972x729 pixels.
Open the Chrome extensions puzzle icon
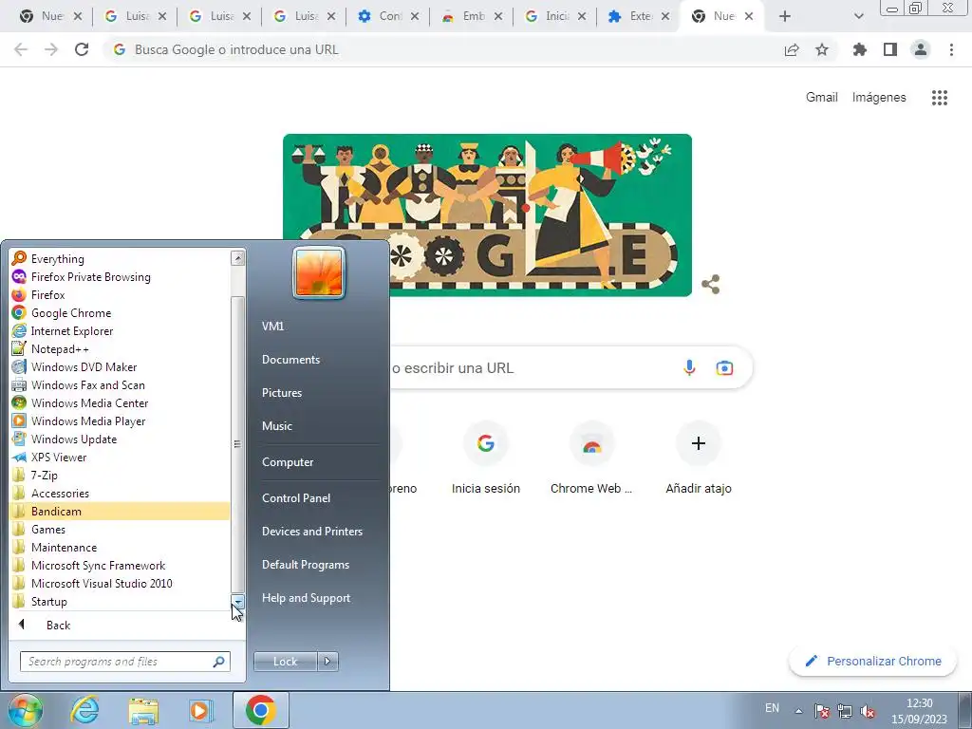click(859, 49)
